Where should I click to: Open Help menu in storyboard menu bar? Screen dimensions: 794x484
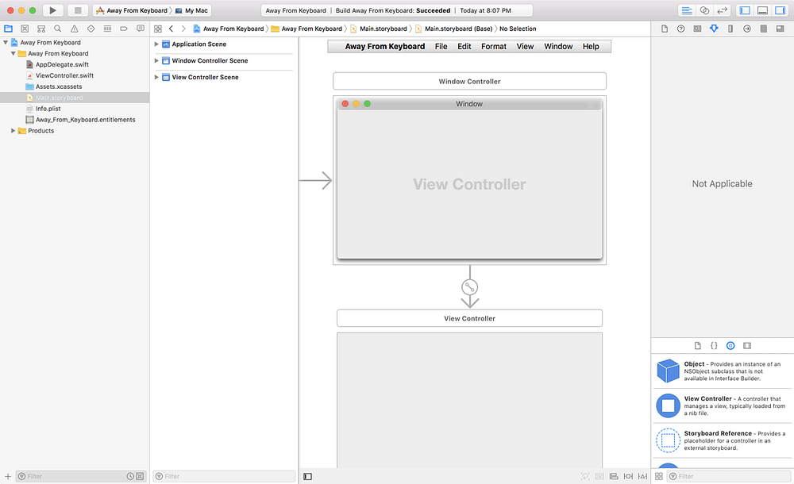[x=591, y=47]
